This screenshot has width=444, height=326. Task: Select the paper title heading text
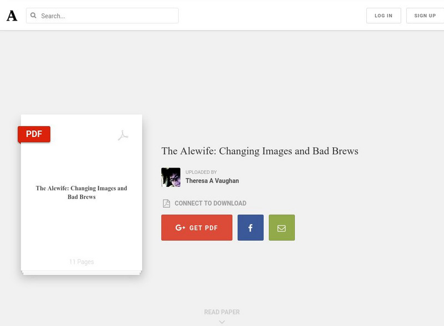pos(260,150)
